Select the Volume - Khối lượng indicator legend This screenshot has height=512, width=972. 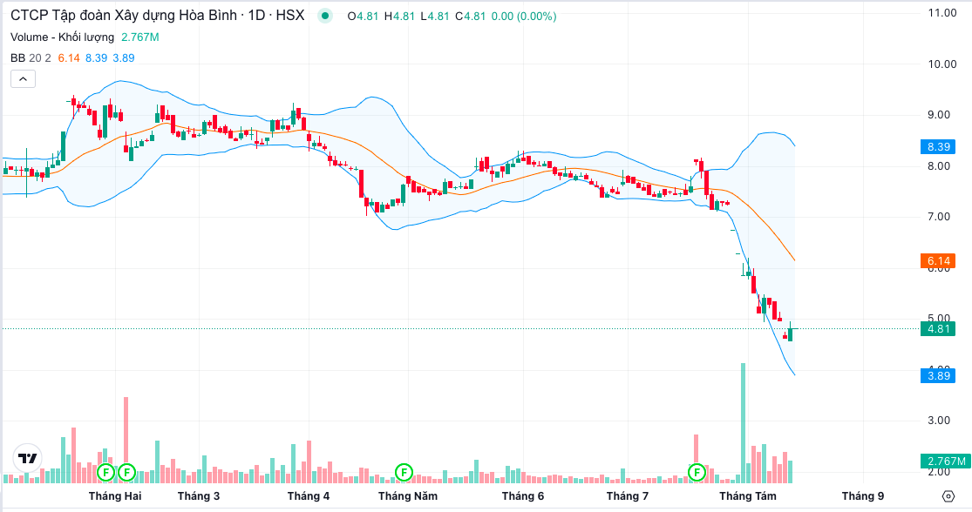point(62,37)
